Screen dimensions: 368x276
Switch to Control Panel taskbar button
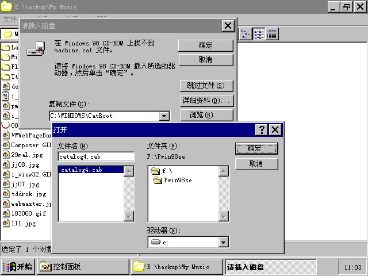click(x=83, y=267)
